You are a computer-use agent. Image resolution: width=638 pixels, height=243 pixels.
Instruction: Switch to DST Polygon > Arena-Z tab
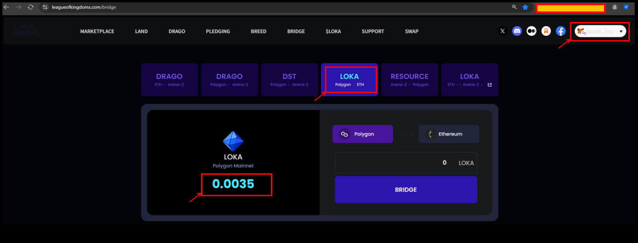pyautogui.click(x=289, y=80)
